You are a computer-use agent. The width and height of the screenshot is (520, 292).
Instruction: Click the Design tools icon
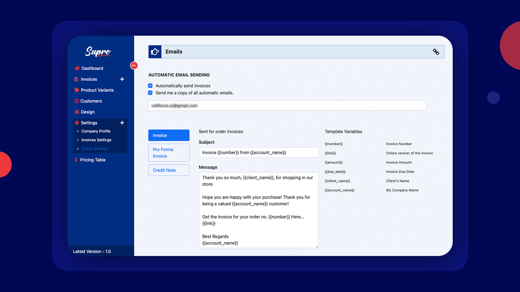pos(76,112)
